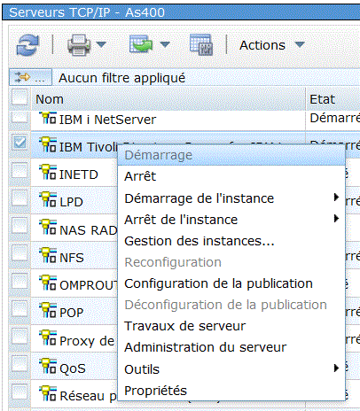This screenshot has height=411, width=360.
Task: Open the export dropdown arrow
Action: click(x=165, y=44)
